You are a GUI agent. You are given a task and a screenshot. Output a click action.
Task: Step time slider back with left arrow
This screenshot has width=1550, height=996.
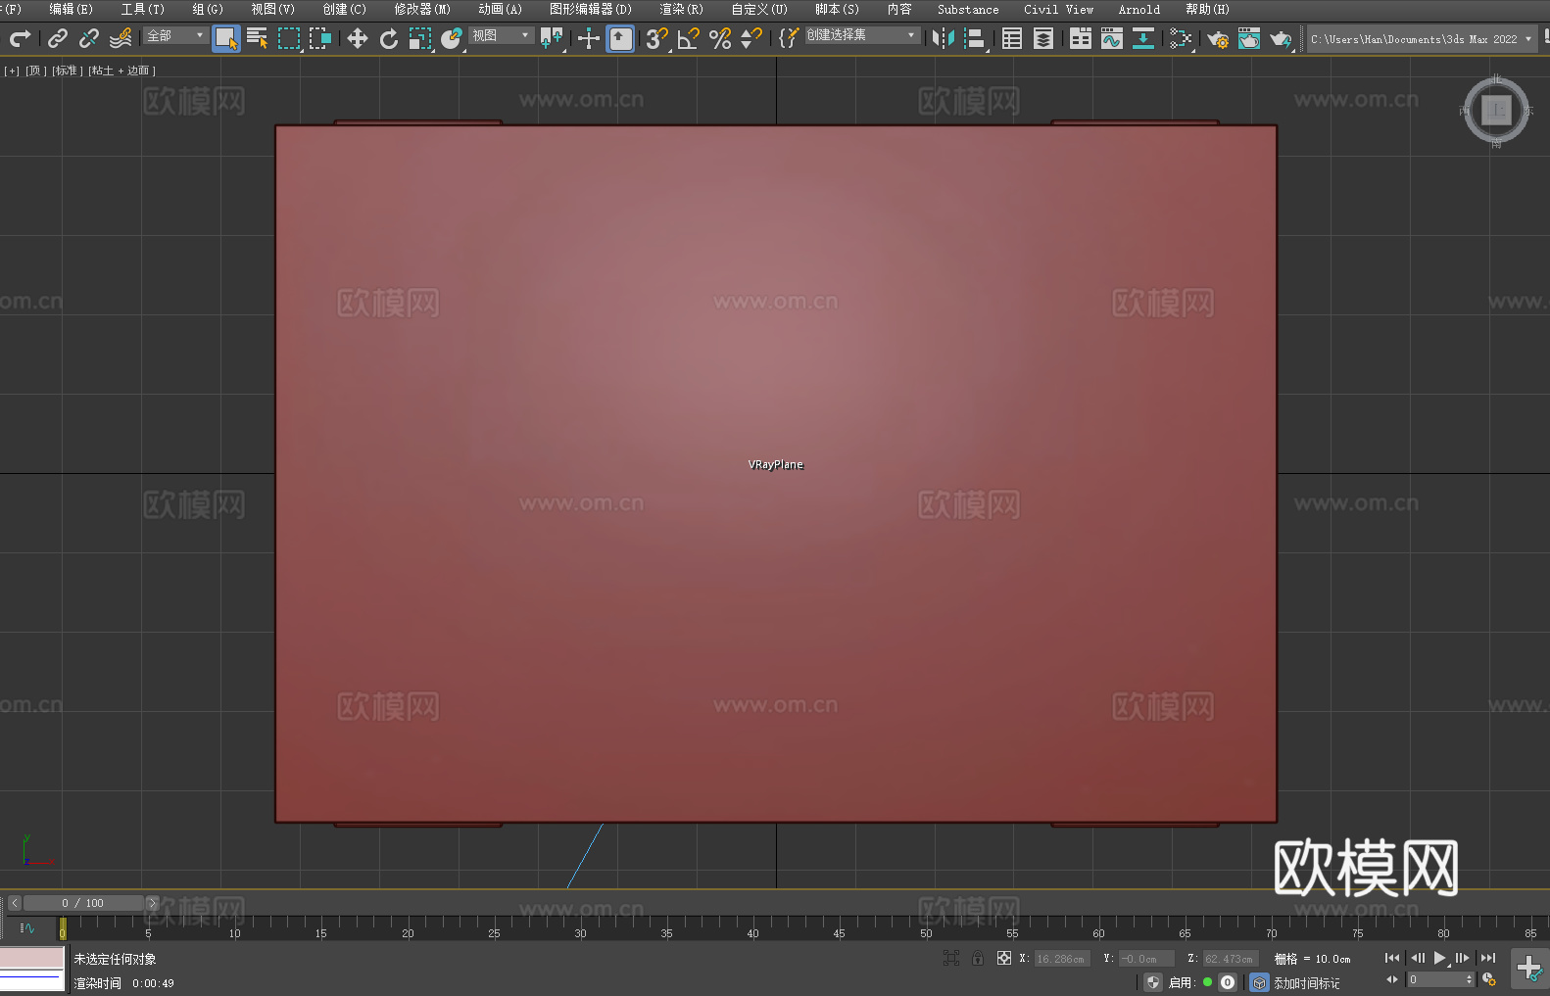(15, 903)
